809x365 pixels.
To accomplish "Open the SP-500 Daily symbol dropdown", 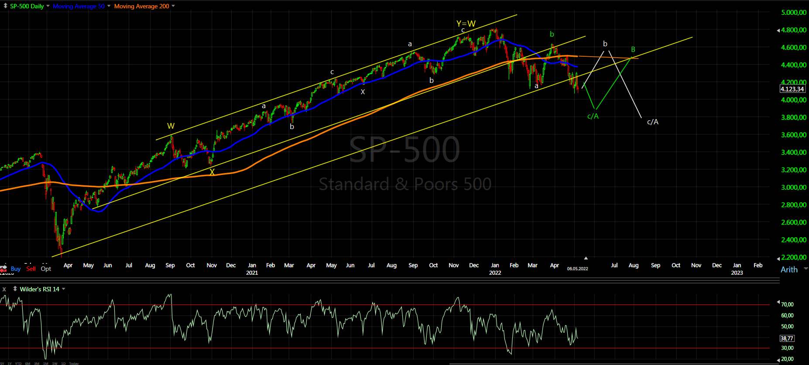I will 48,6.
